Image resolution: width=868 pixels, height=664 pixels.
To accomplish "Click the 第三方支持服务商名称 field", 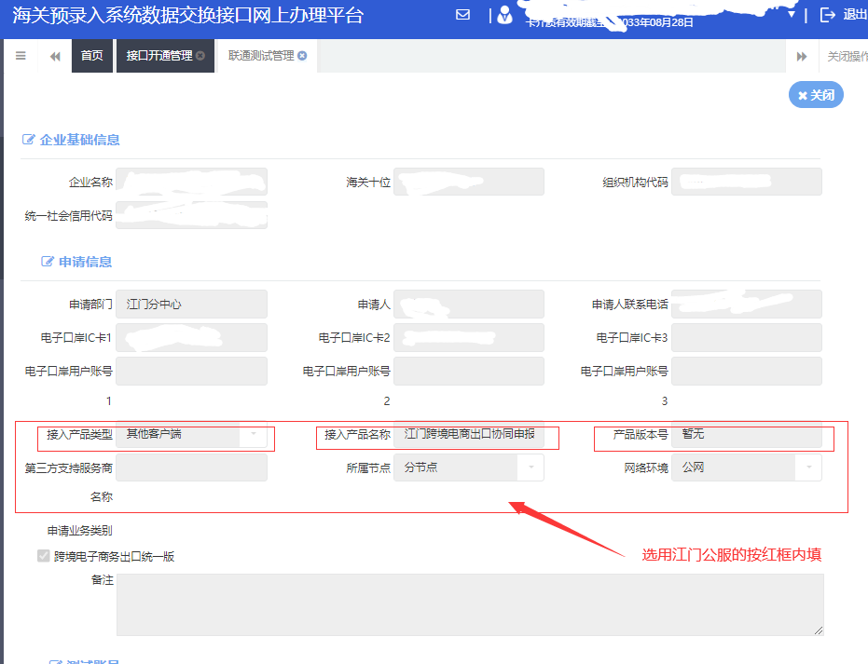I will click(191, 468).
